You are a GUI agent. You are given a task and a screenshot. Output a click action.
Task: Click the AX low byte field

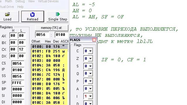click(22, 36)
